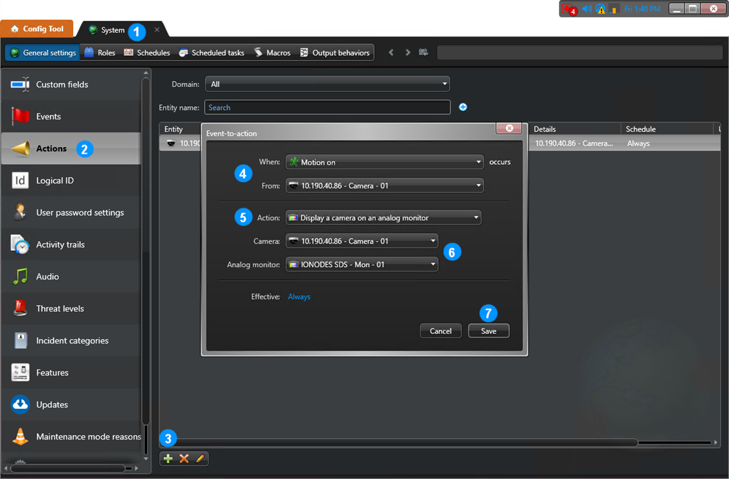This screenshot has width=729, height=479.
Task: Switch to the Macros tab
Action: coord(272,53)
